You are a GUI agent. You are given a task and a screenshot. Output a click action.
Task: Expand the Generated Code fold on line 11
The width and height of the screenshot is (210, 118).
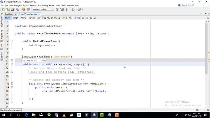point(12,60)
